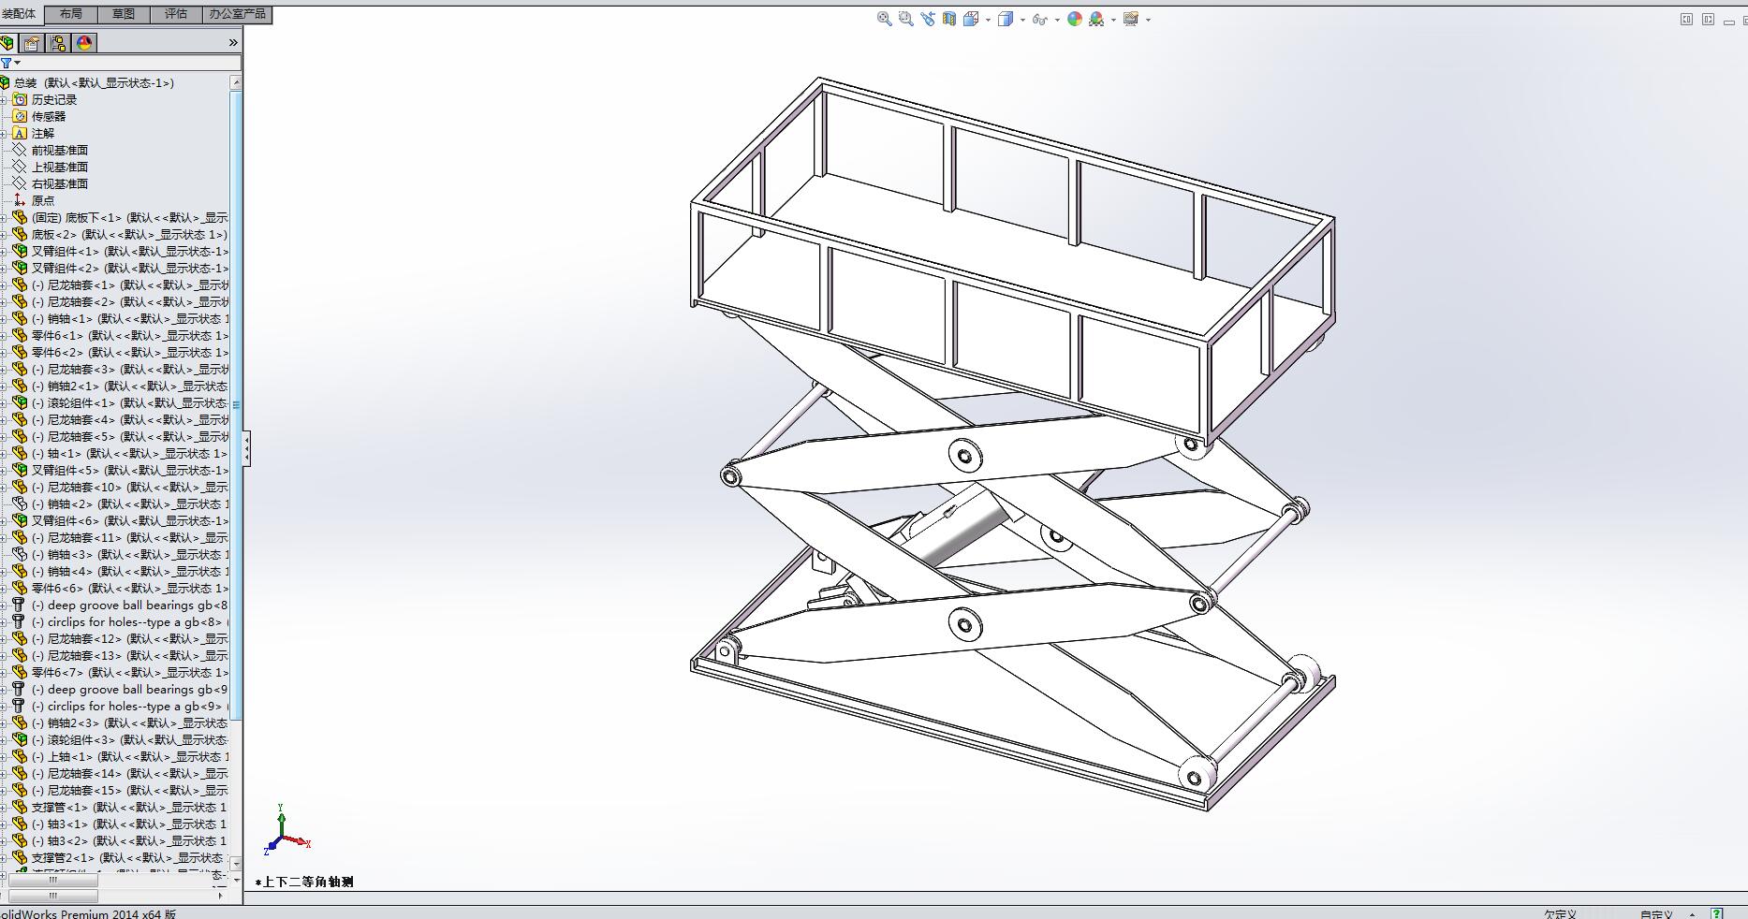Expand the Apply Scene dropdown arrow
This screenshot has height=919, width=1748.
click(1113, 20)
